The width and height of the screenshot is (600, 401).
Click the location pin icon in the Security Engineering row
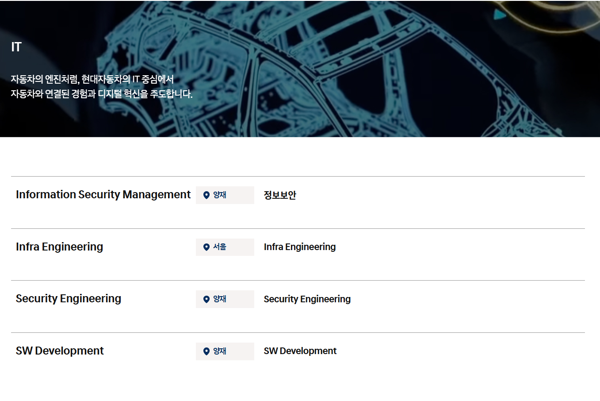(x=206, y=299)
